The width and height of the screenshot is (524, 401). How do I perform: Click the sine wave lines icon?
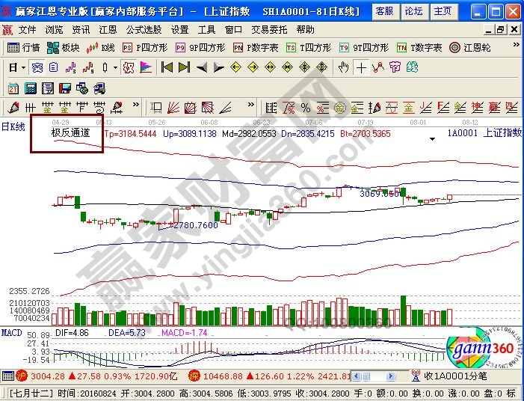[x=392, y=108]
